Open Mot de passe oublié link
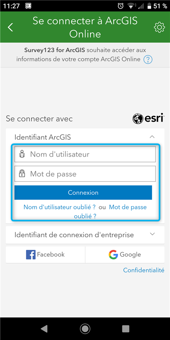Viewport: 170px width, 340px height. [111, 211]
